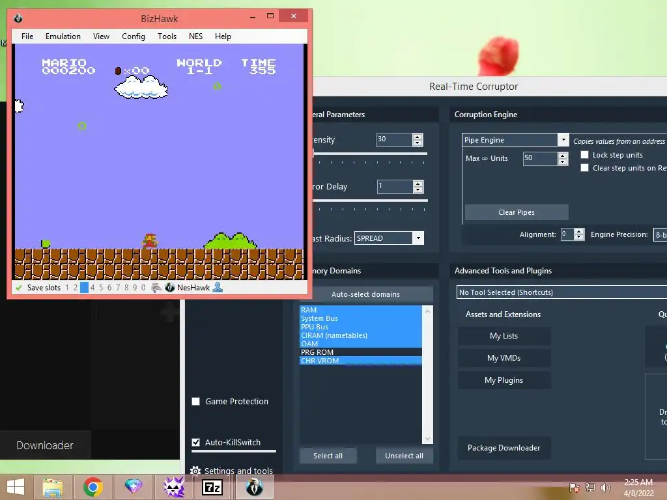This screenshot has width=667, height=500.
Task: Open the Tools menu
Action: [x=167, y=36]
